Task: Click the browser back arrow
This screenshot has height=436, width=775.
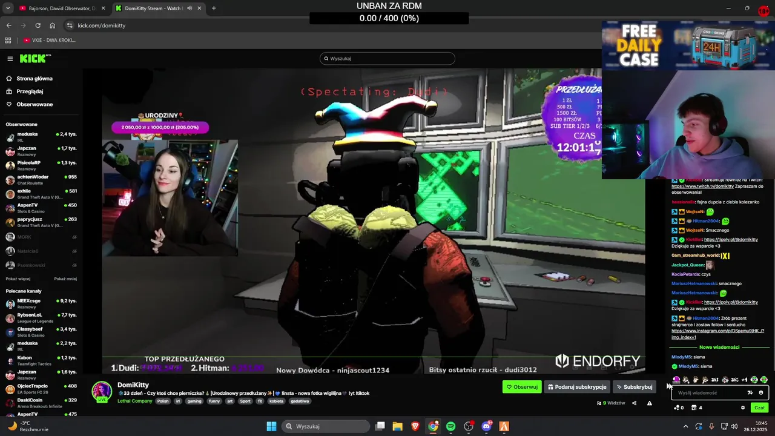Action: tap(8, 25)
